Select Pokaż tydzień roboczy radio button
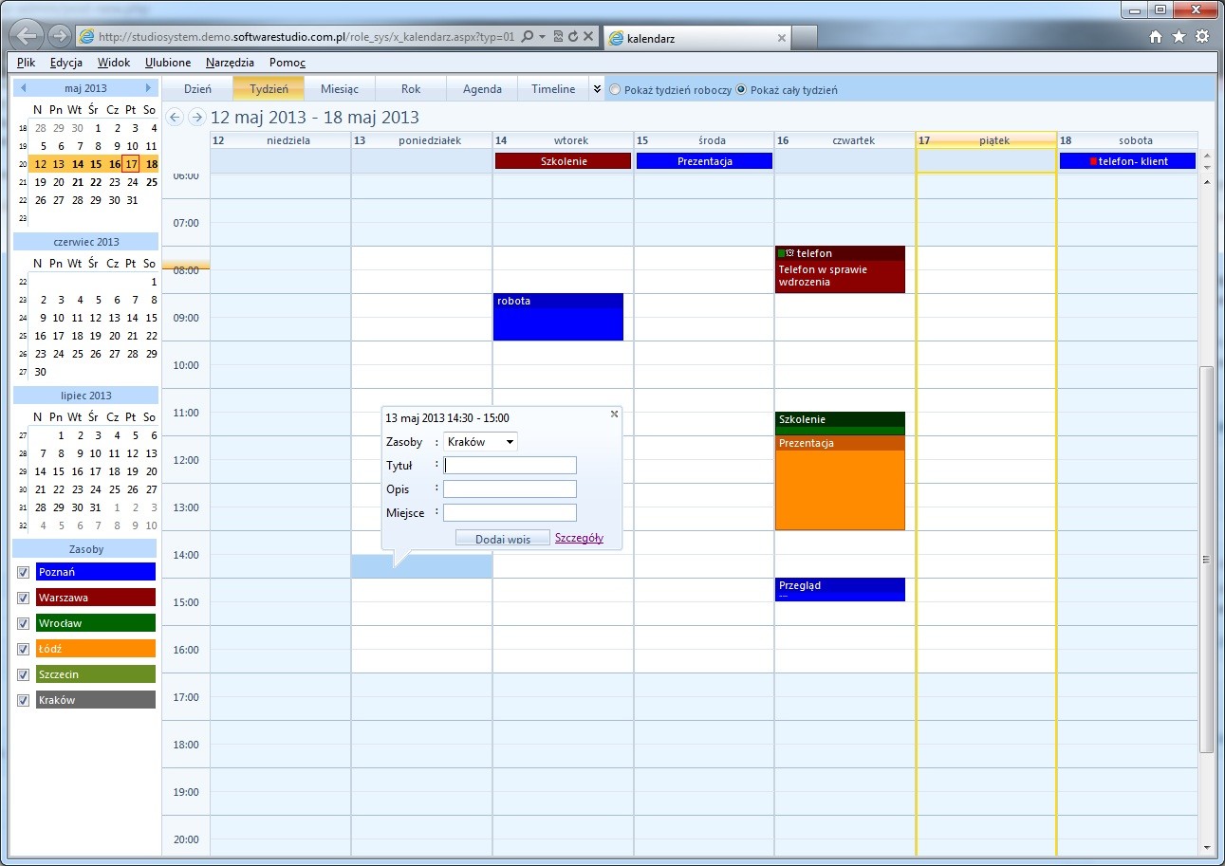The image size is (1225, 866). coord(615,90)
